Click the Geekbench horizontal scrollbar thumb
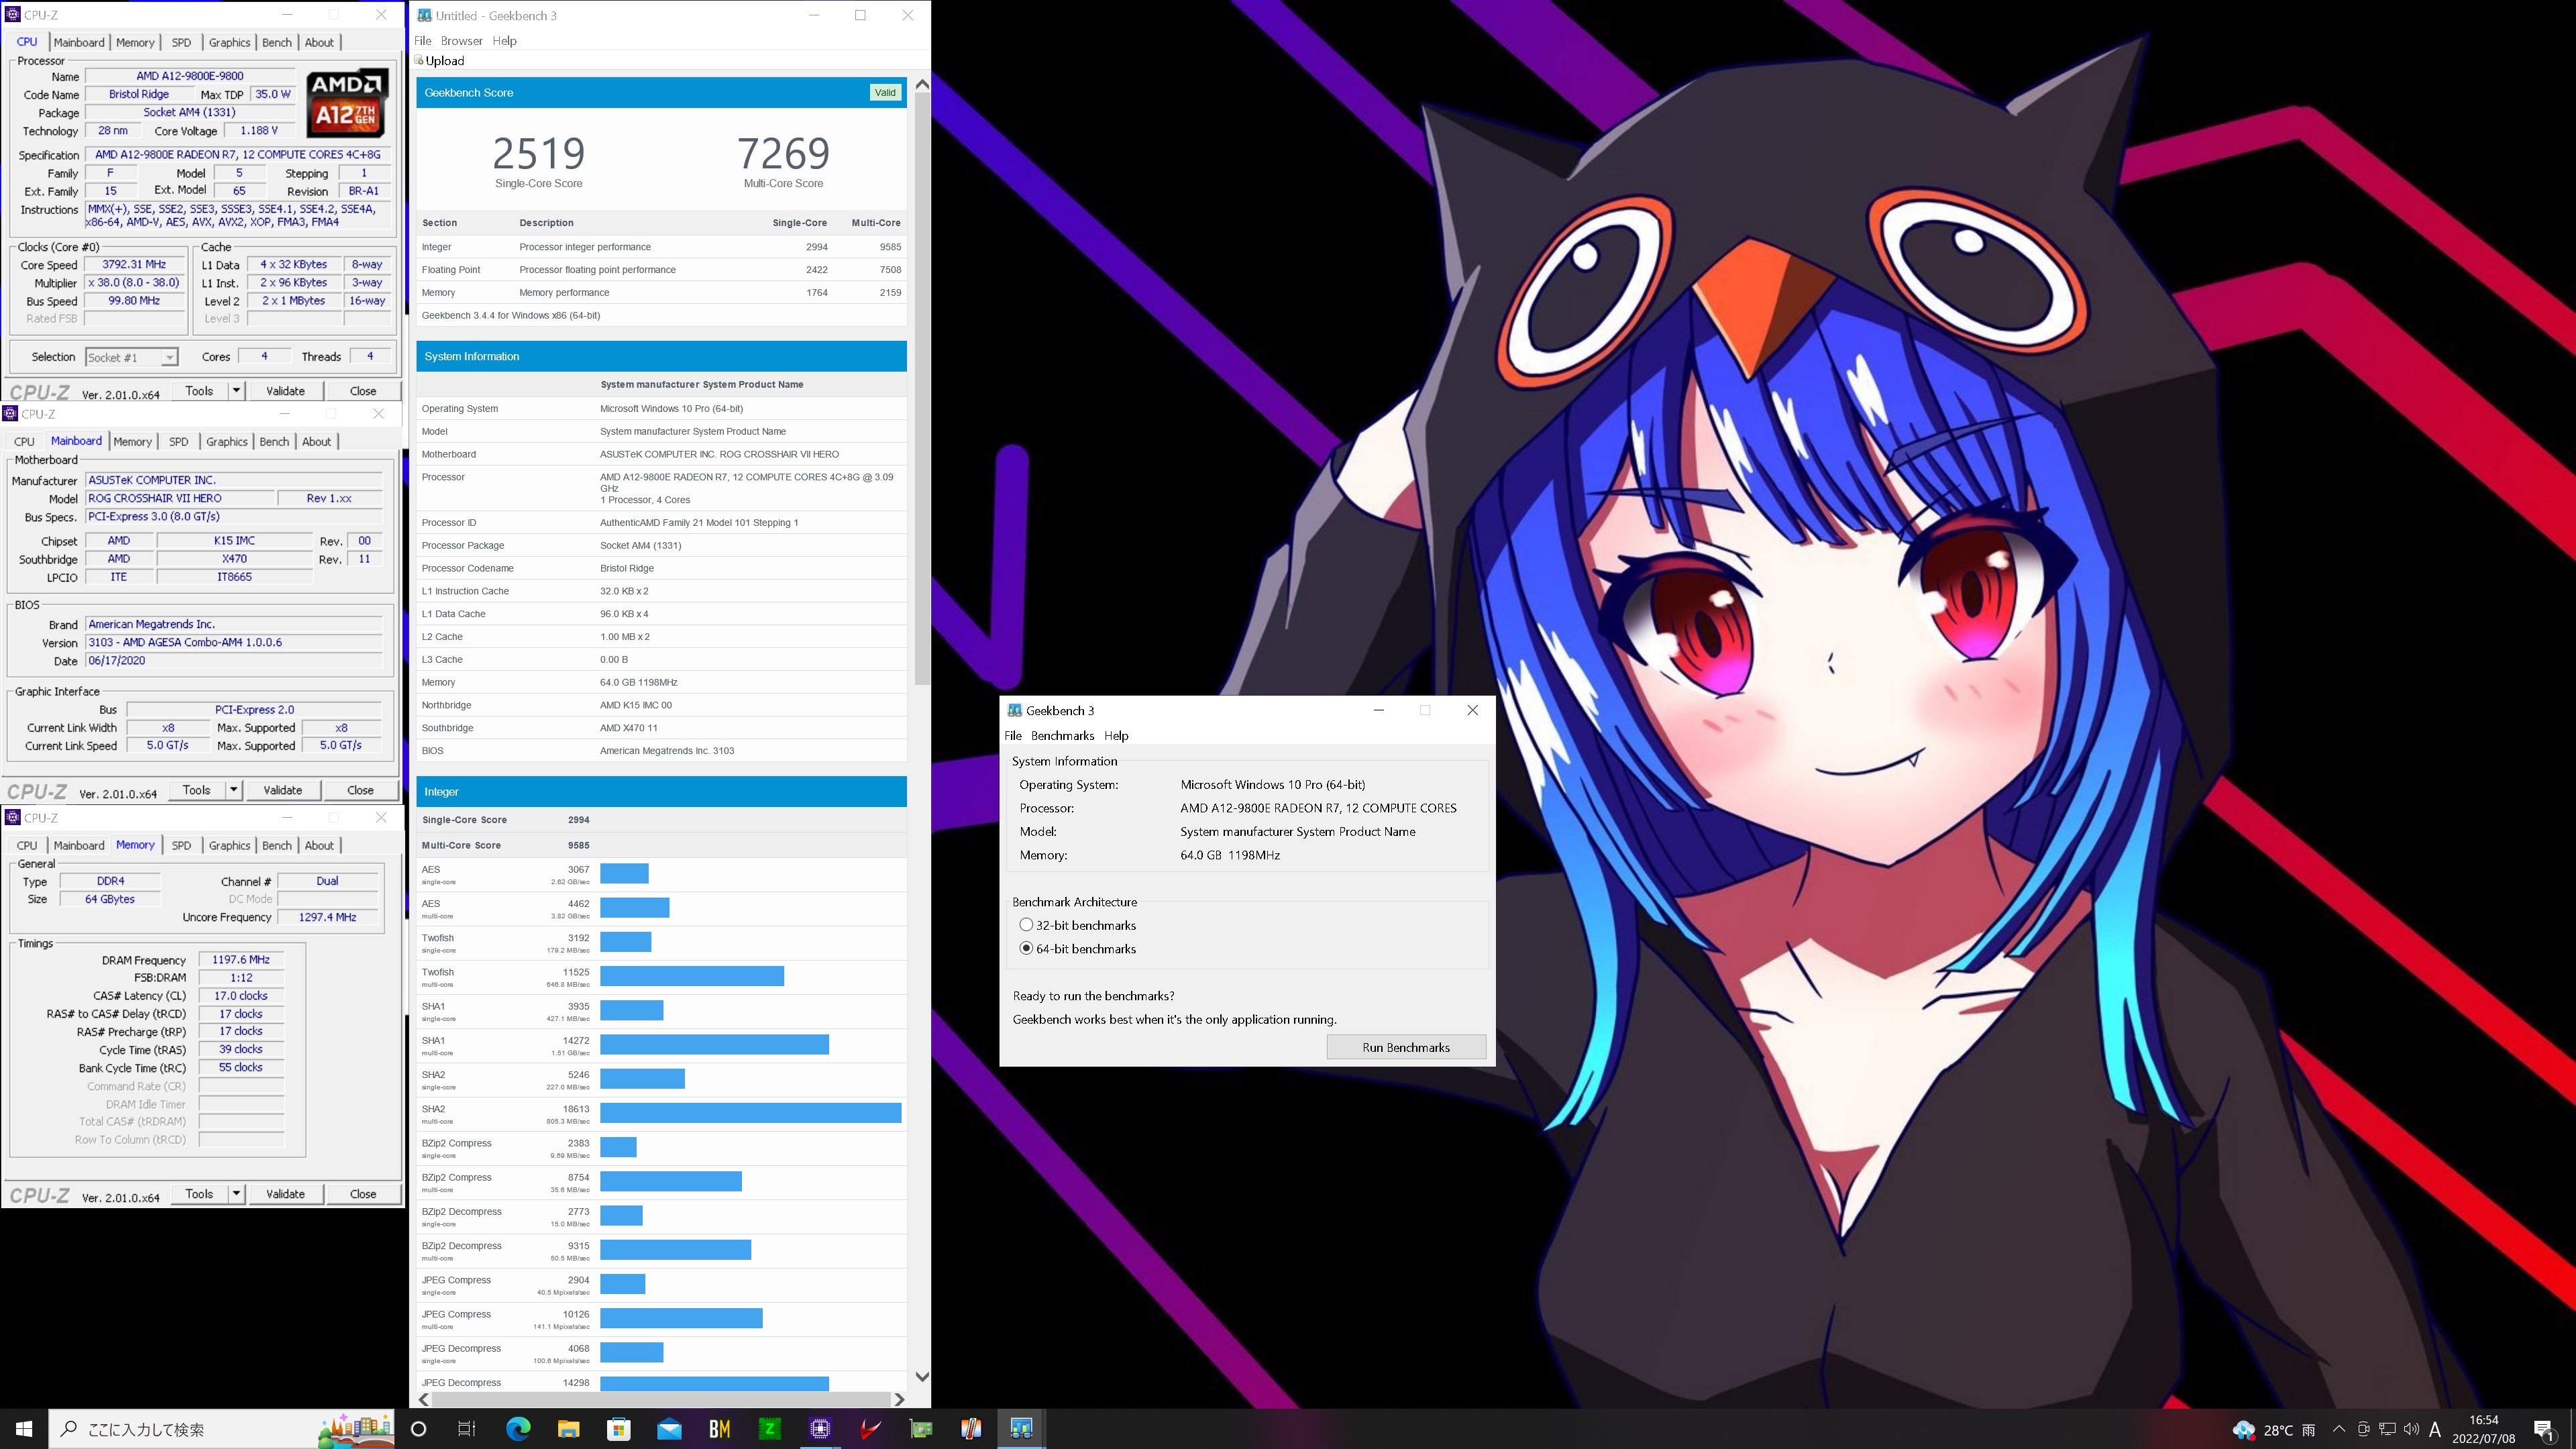The width and height of the screenshot is (2576, 1449). coord(661,1399)
